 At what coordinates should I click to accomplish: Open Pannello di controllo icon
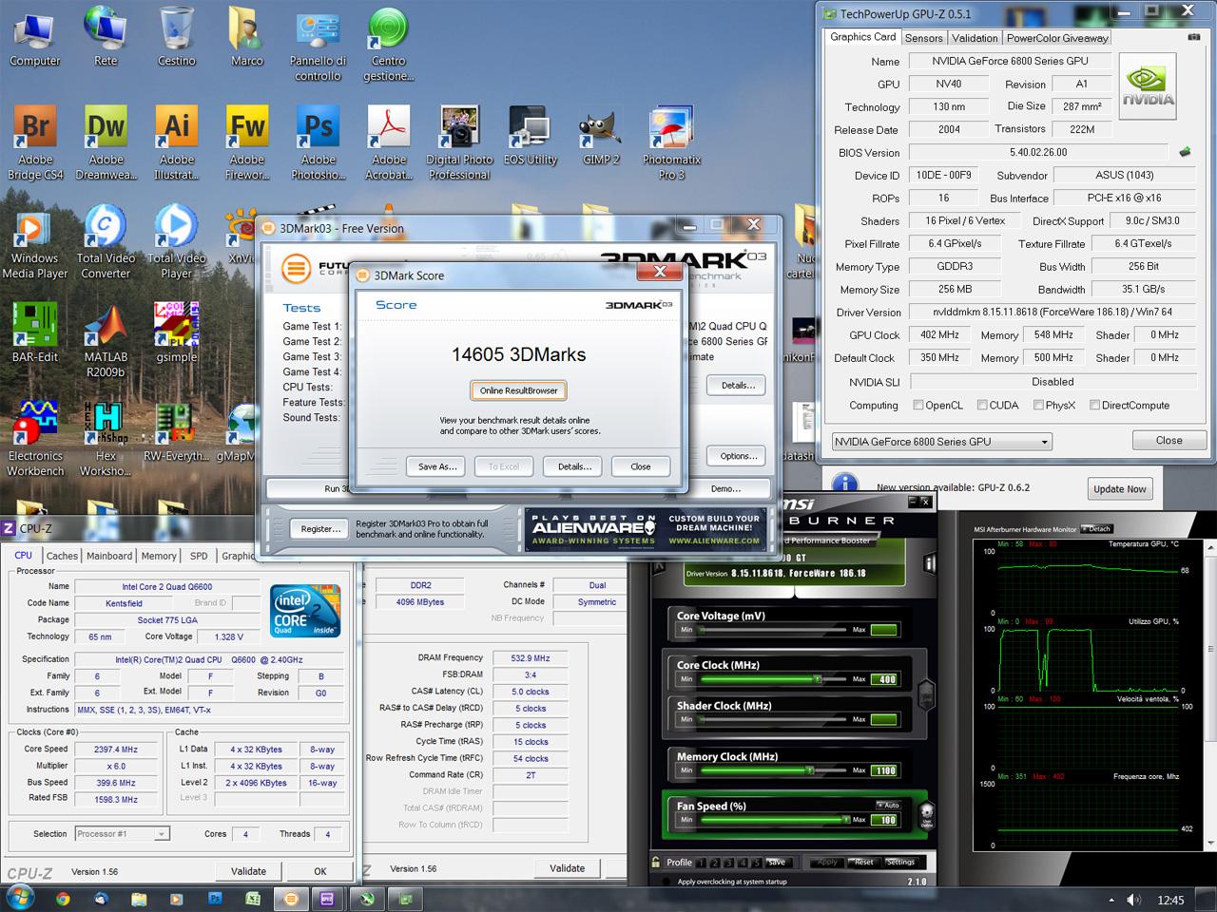click(x=319, y=44)
